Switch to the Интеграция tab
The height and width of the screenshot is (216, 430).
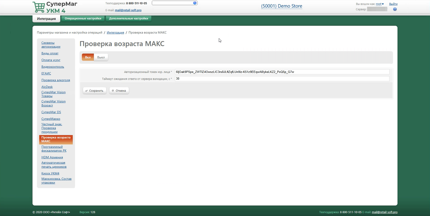(x=46, y=19)
